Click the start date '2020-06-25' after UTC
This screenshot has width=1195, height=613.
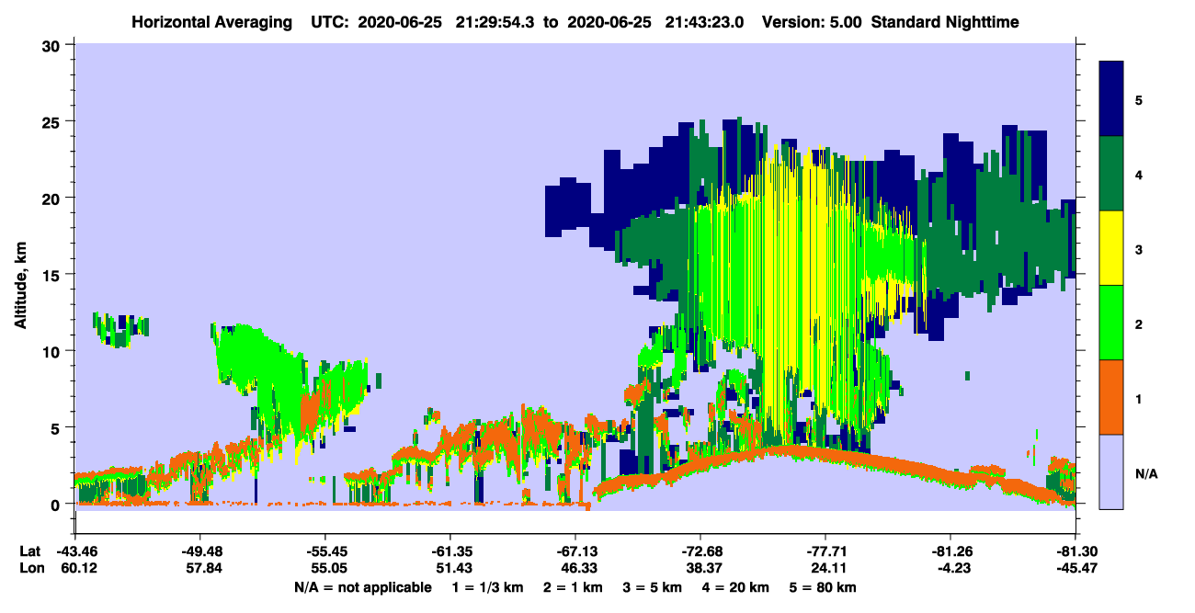[399, 22]
